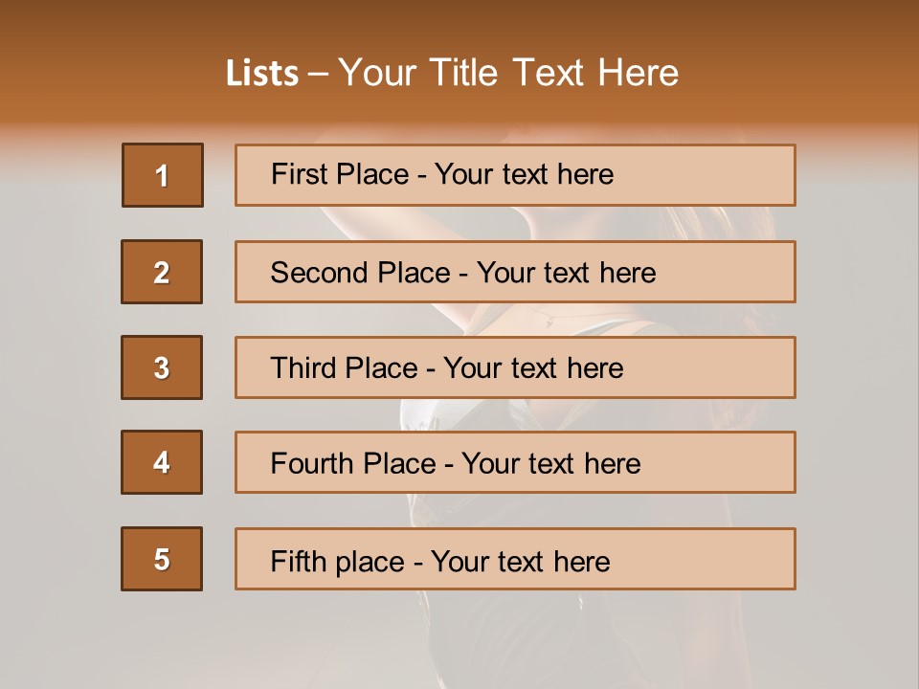
Task: Select the number 4 square
Action: pyautogui.click(x=162, y=462)
